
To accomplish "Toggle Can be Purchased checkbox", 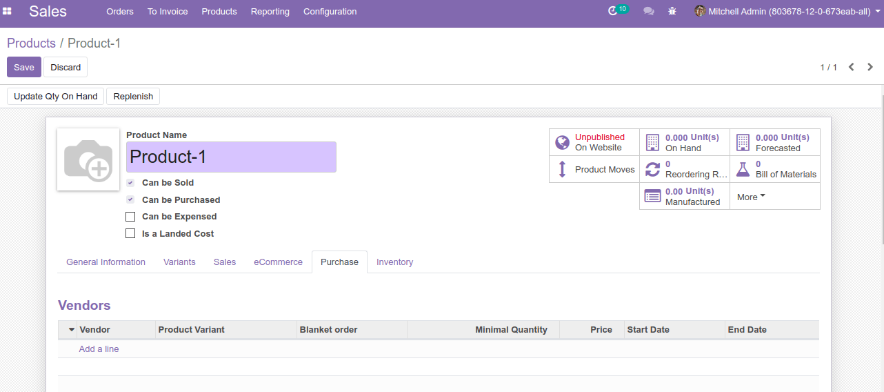I will [130, 199].
